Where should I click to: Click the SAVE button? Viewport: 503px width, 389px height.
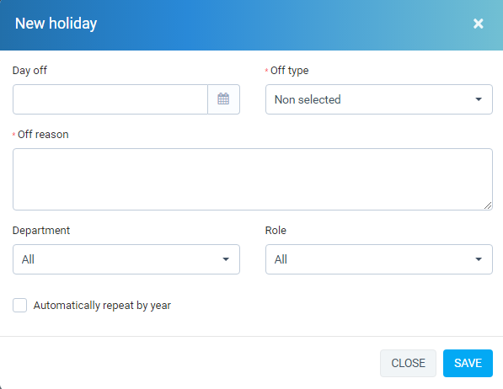[x=468, y=363]
